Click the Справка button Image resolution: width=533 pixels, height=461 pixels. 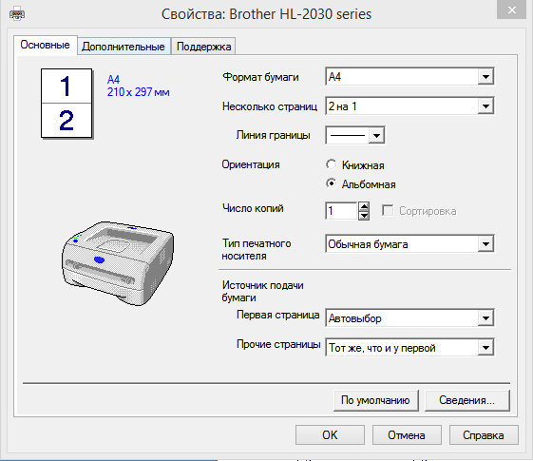point(484,434)
